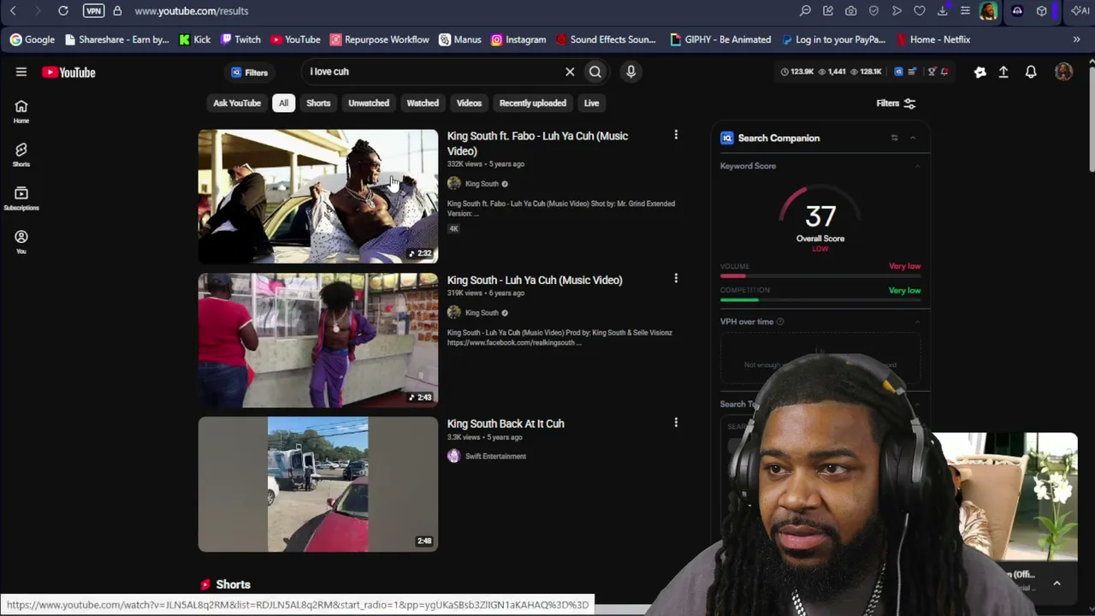
Task: Select the Watched filter chip
Action: [x=423, y=103]
